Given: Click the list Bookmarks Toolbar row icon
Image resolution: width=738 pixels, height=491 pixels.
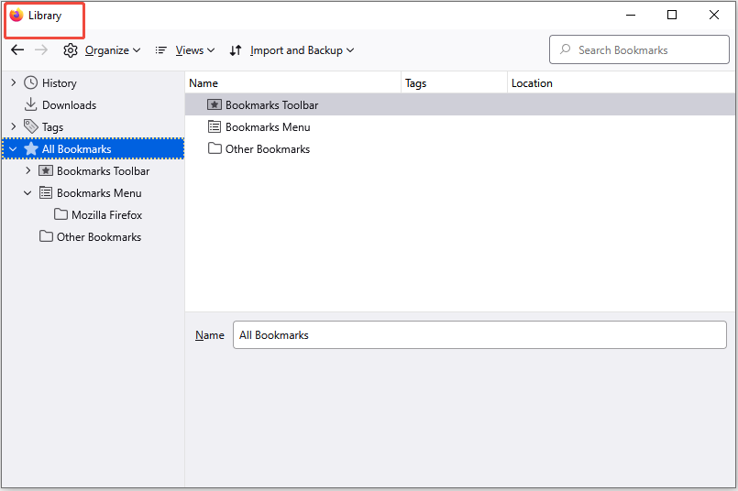Looking at the screenshot, I should tap(215, 104).
